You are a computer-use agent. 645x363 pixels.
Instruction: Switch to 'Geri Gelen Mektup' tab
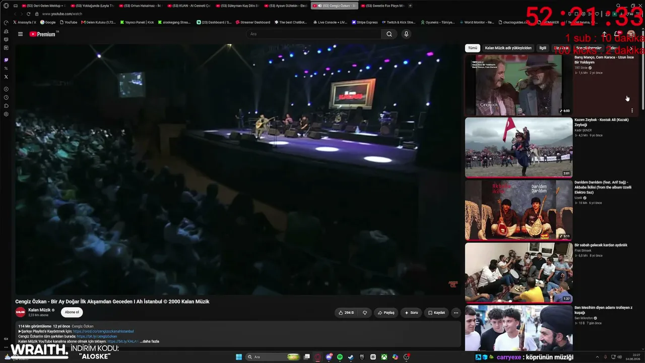[x=43, y=6]
